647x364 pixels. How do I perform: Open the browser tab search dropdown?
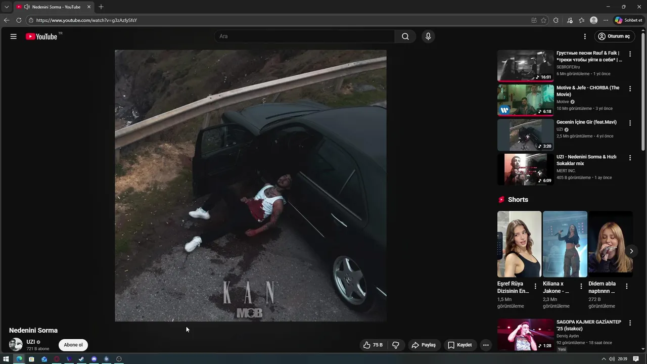tap(7, 7)
